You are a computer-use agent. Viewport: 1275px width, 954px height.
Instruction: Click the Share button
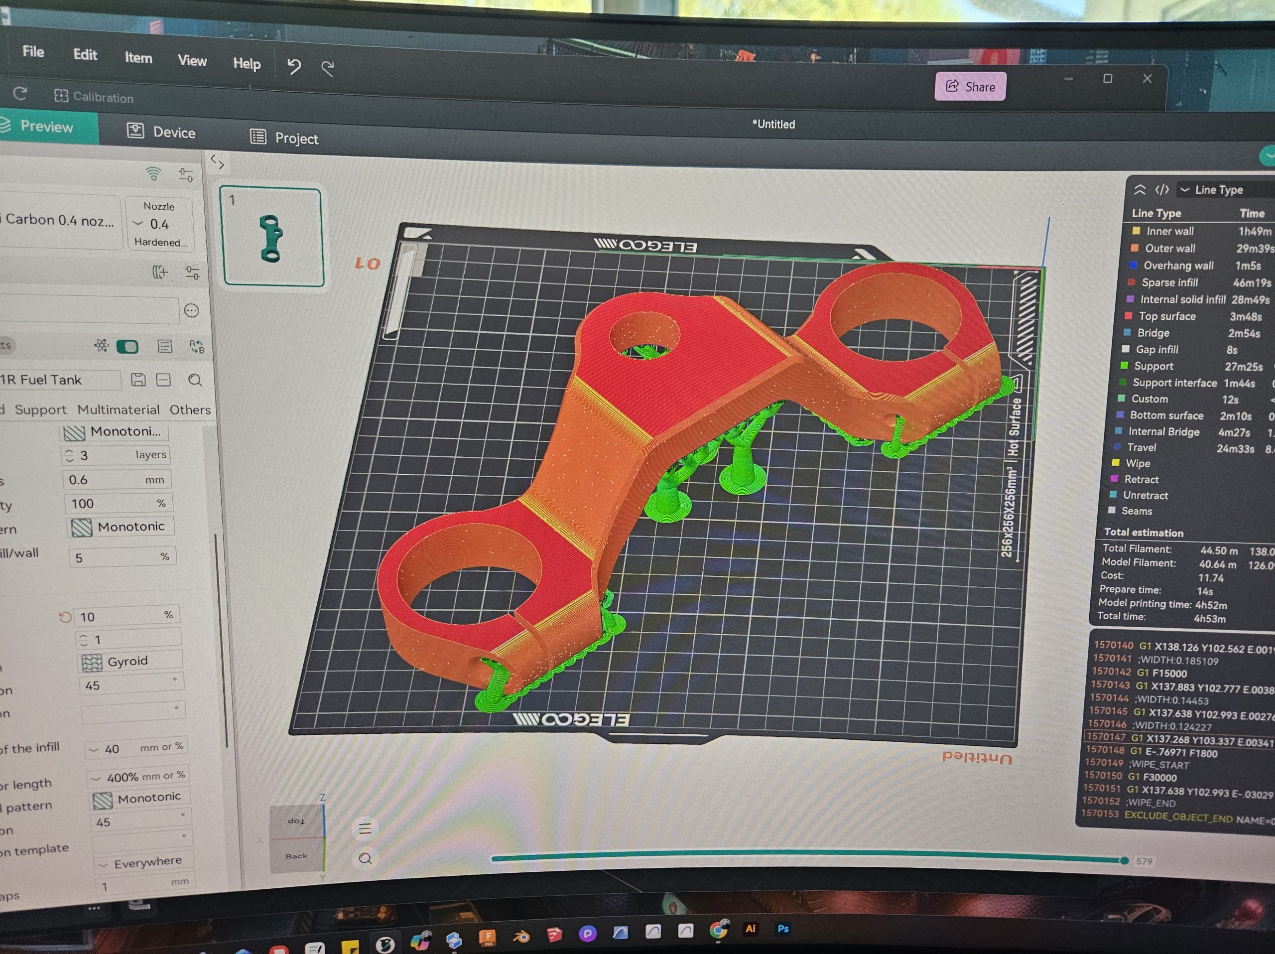pos(970,87)
